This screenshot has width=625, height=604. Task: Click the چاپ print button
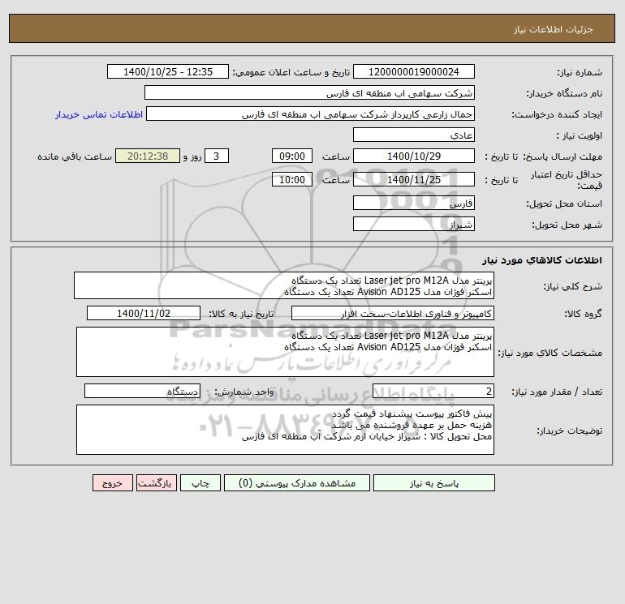200,483
